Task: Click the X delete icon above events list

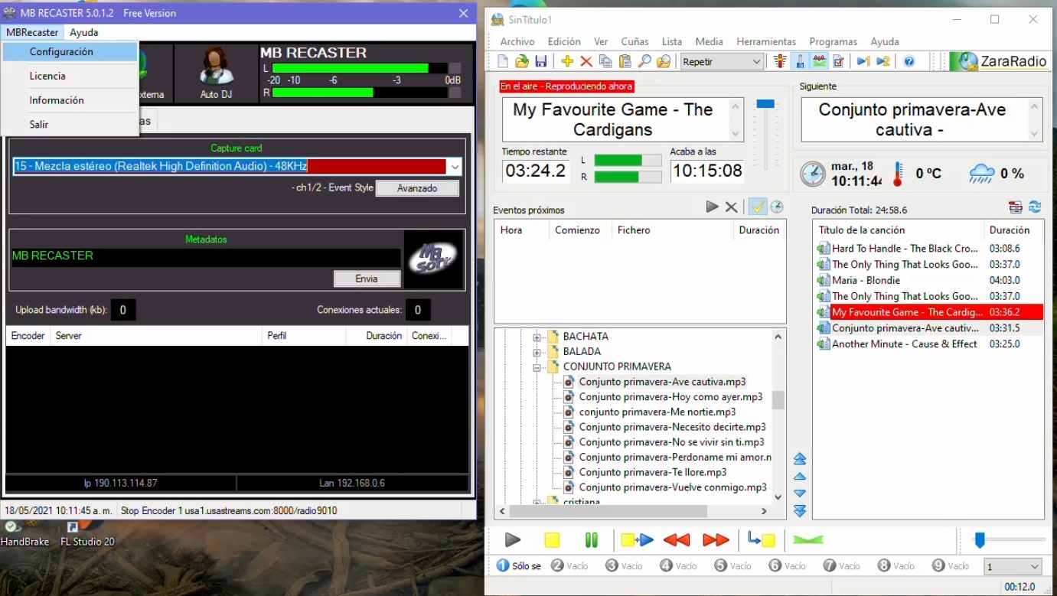Action: tap(731, 207)
